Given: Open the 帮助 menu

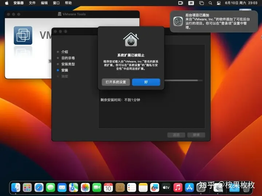Looking at the screenshot, I should [68, 3].
